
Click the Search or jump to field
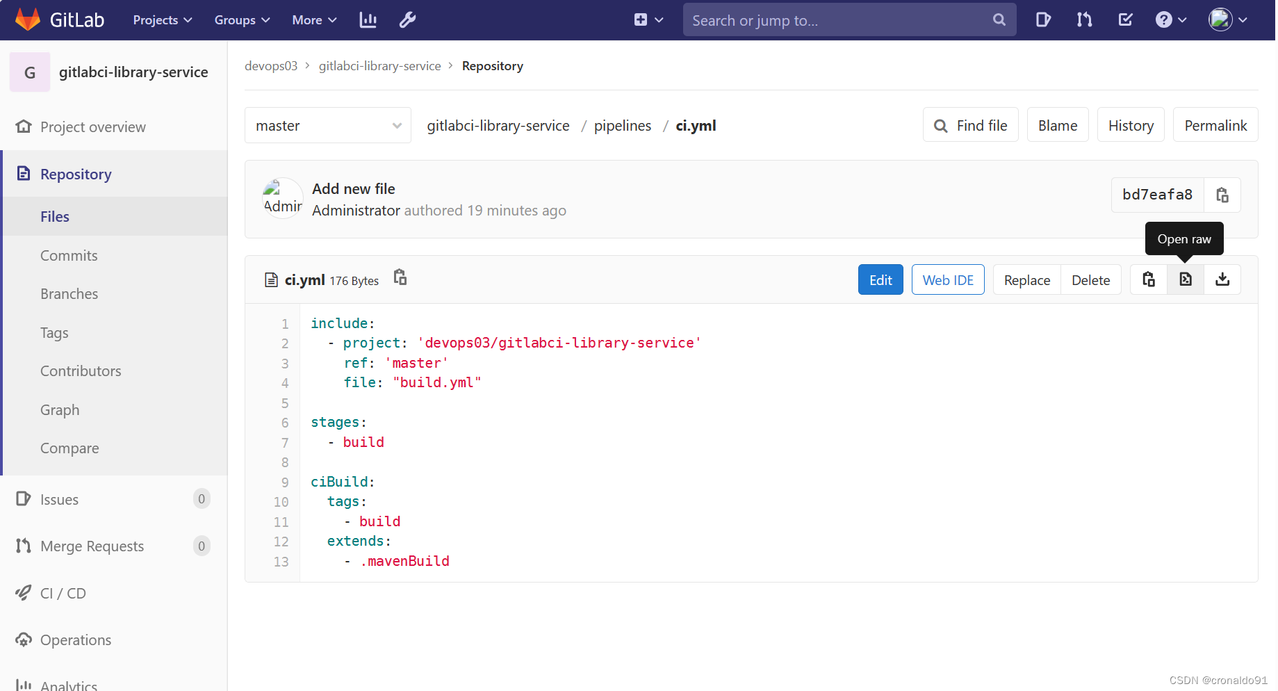coord(849,20)
